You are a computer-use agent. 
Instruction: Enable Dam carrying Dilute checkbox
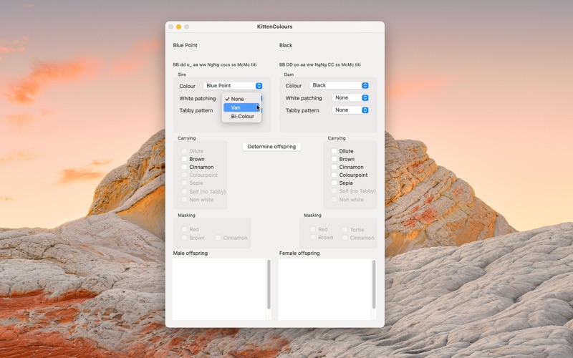[x=334, y=151]
